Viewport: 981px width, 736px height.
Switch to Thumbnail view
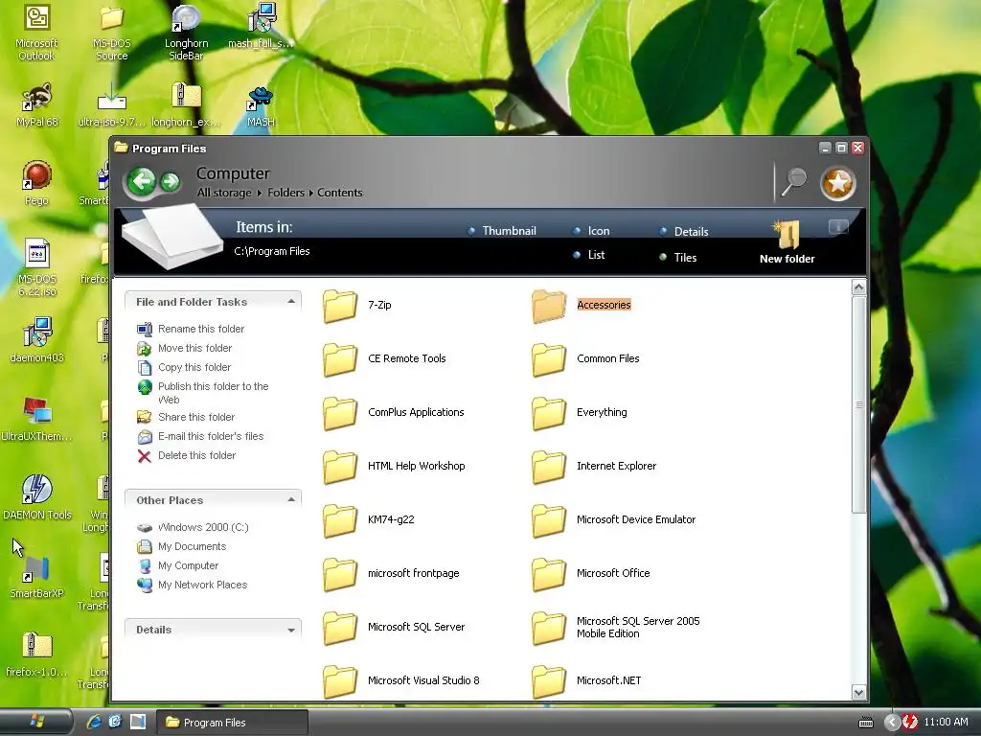(x=502, y=231)
